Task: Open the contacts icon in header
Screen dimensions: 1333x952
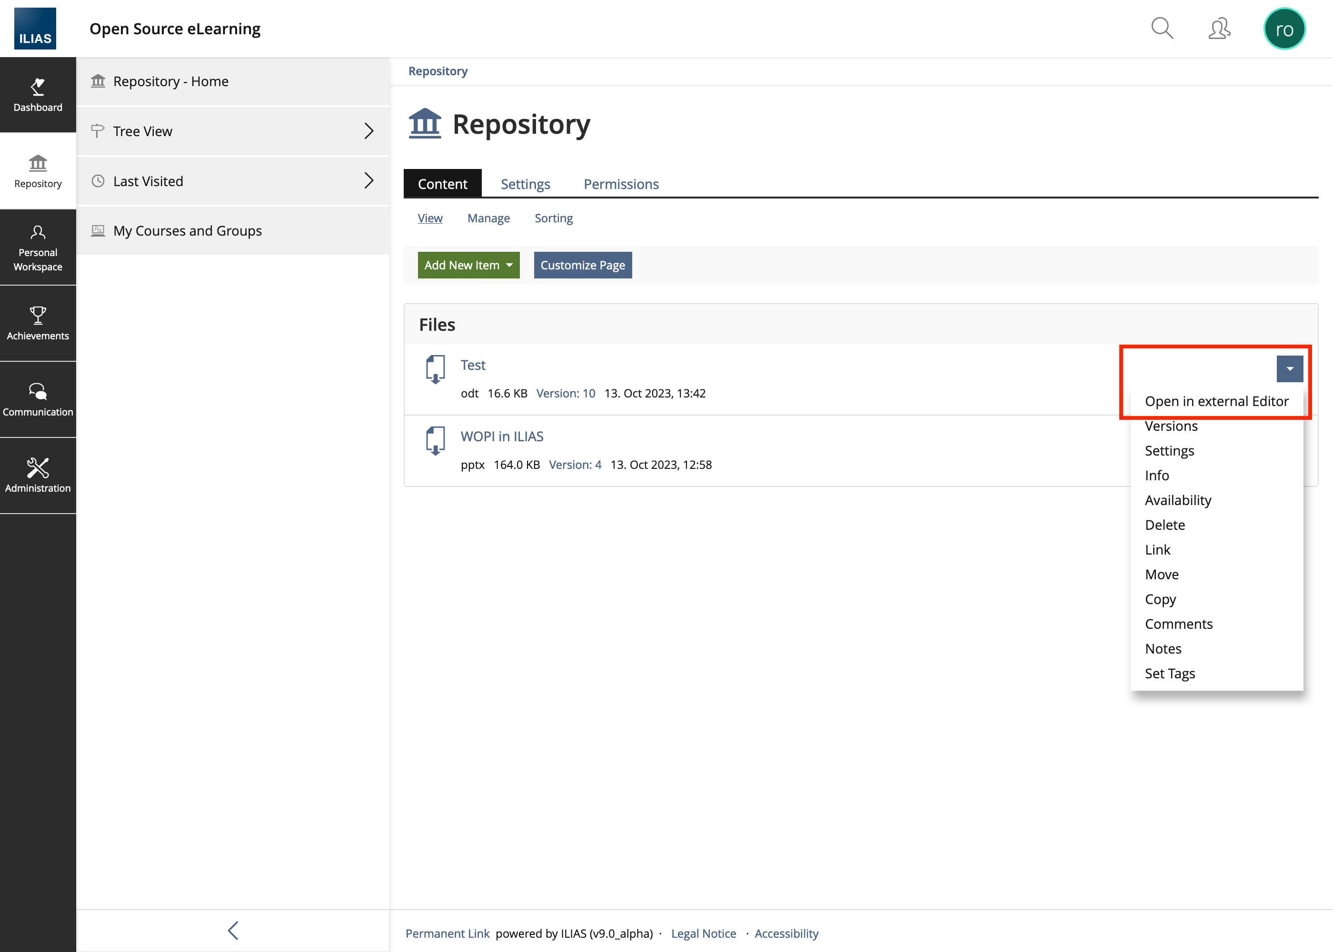Action: [1219, 29]
